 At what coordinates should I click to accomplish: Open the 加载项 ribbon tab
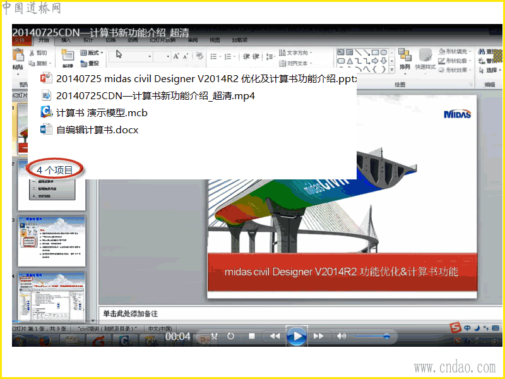point(240,40)
